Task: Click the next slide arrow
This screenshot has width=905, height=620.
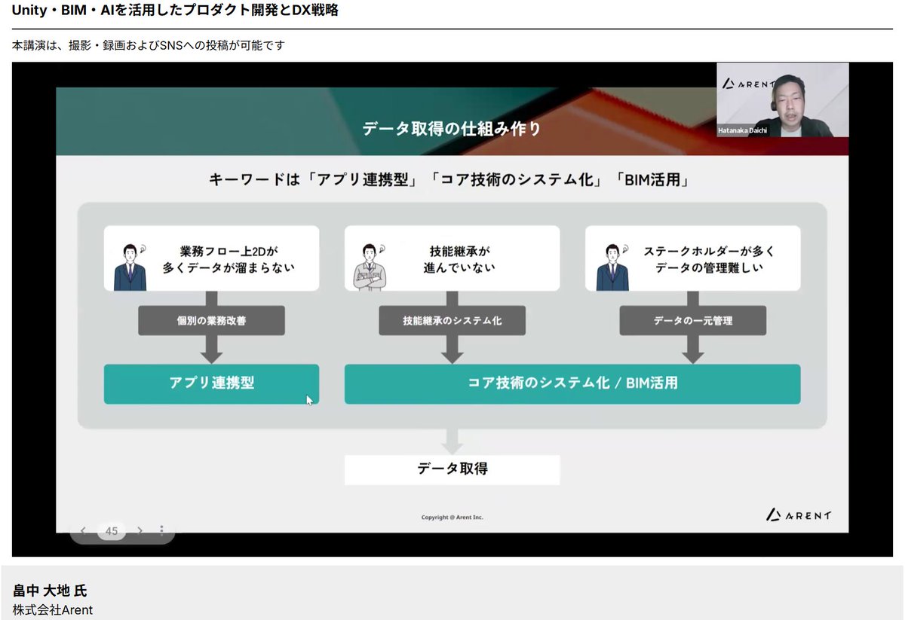Action: 140,530
